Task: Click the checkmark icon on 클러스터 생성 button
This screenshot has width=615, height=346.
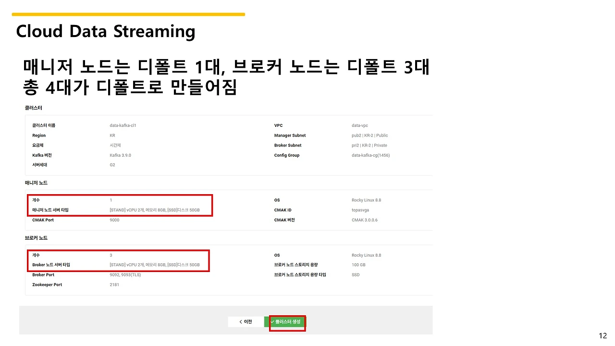Action: click(x=272, y=321)
